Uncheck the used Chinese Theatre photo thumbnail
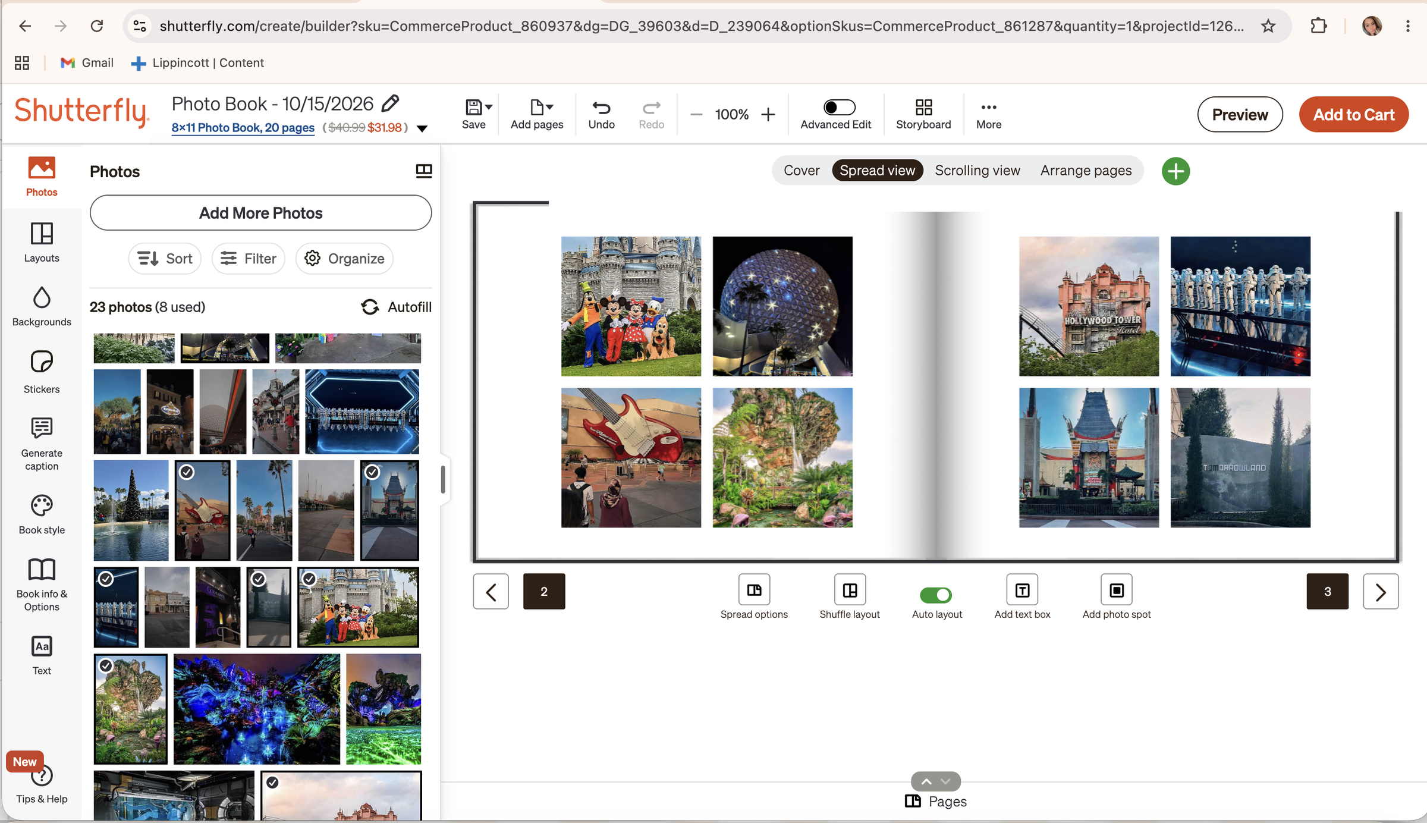Image resolution: width=1427 pixels, height=823 pixels. click(372, 472)
